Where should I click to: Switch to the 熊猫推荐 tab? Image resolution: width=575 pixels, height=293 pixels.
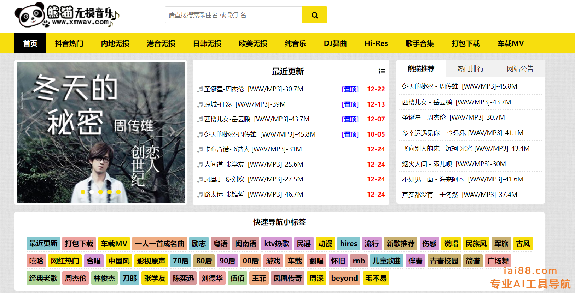click(421, 68)
